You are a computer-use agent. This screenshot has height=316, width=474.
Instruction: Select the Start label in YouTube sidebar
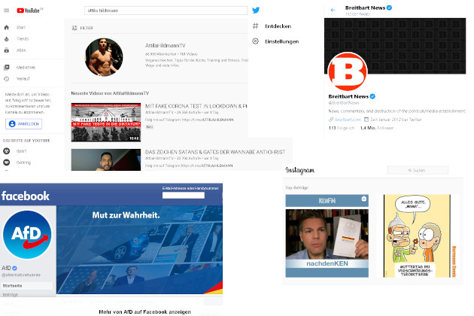(21, 28)
